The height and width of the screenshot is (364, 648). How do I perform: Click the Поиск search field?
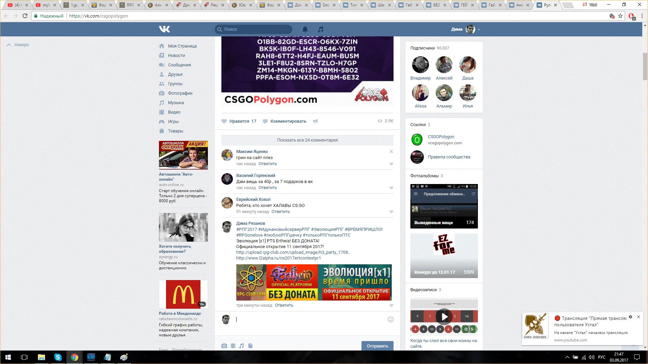[x=253, y=29]
